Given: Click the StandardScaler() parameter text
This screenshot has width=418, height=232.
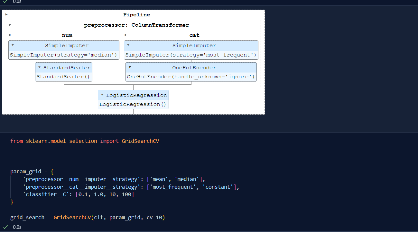Looking at the screenshot, I should pos(63,77).
